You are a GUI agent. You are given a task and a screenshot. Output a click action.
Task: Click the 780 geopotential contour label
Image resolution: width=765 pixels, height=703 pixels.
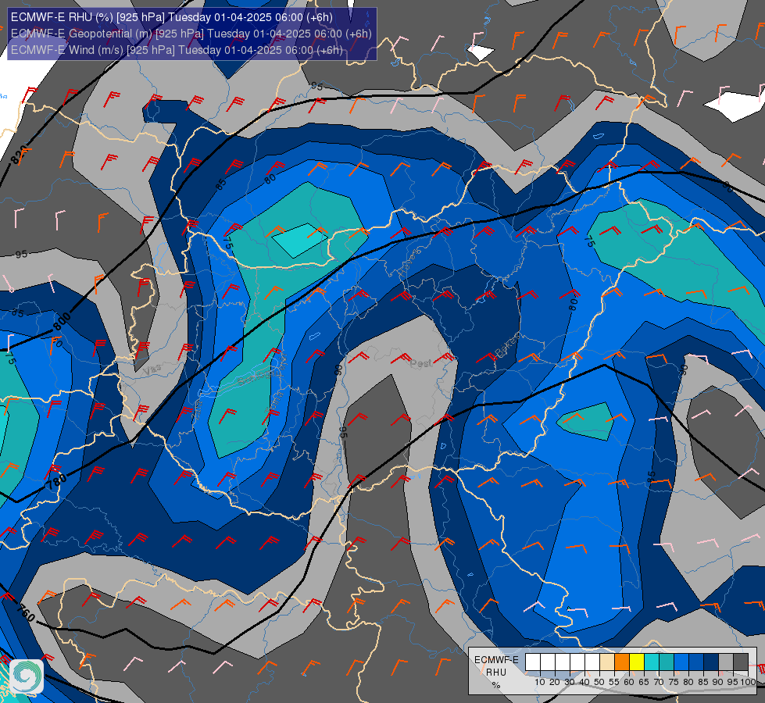56,481
